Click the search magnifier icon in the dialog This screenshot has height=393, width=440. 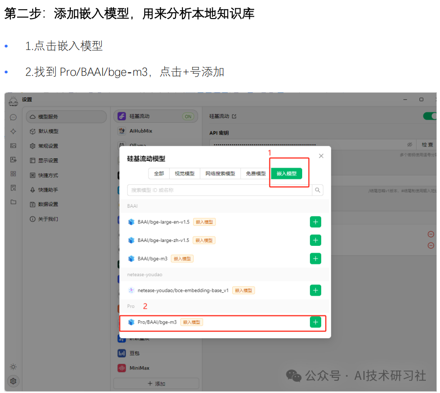tap(317, 190)
